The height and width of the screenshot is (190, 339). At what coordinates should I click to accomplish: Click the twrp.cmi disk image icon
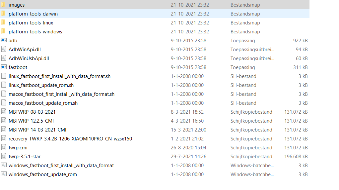click(4, 147)
